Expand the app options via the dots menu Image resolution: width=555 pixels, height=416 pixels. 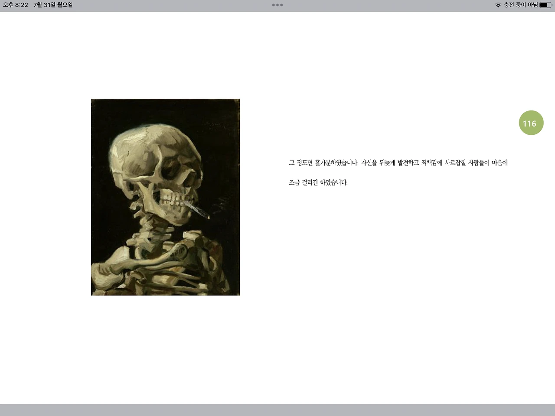point(277,5)
